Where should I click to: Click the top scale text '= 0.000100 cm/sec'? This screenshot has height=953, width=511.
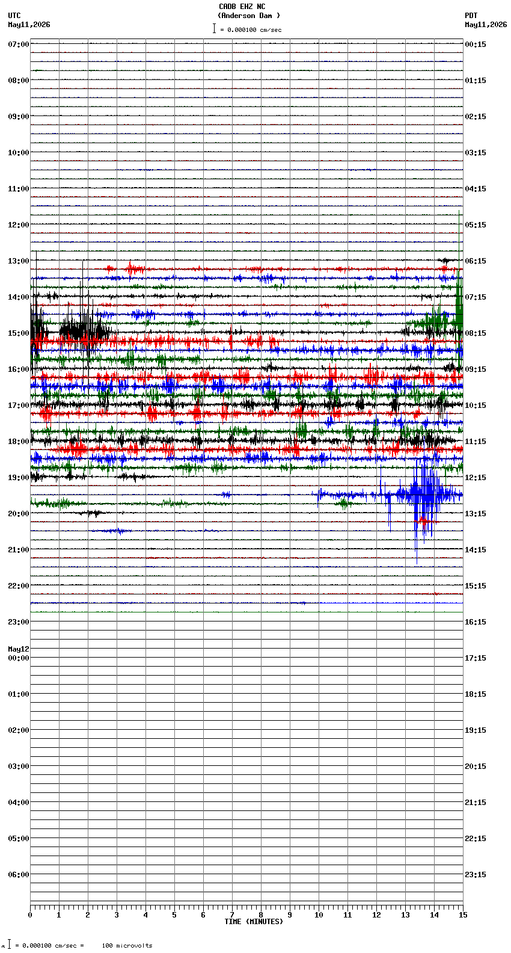(251, 29)
